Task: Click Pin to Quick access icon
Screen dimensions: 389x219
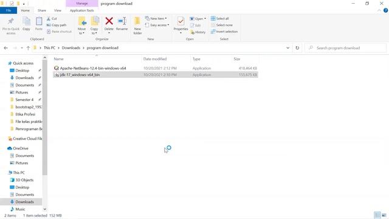Action: tap(11, 22)
